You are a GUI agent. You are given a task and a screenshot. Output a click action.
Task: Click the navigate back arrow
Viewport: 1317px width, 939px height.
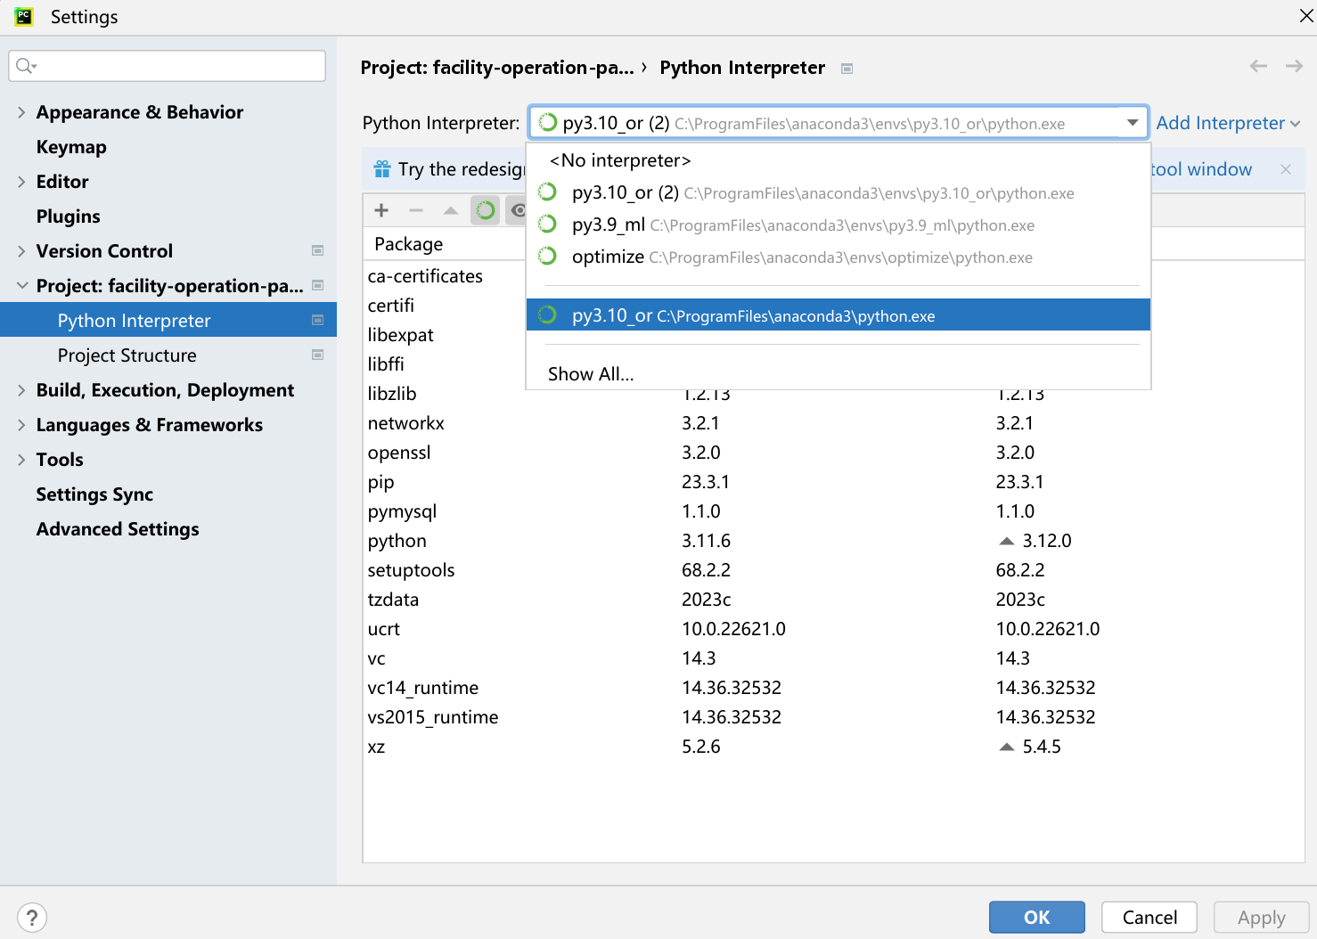[x=1258, y=66]
